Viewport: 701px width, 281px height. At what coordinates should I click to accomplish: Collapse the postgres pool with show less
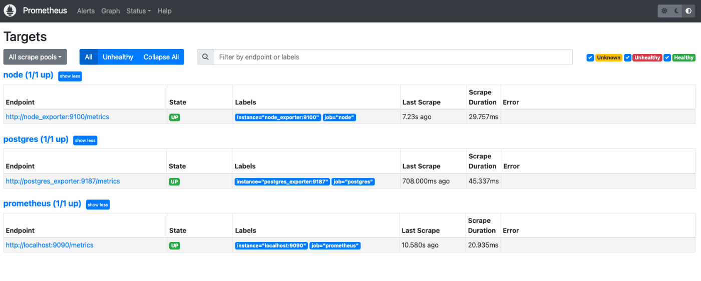(x=85, y=140)
